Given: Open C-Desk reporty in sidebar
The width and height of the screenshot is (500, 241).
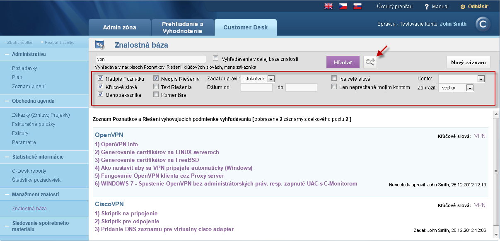Looking at the screenshot, I should pos(29,171).
